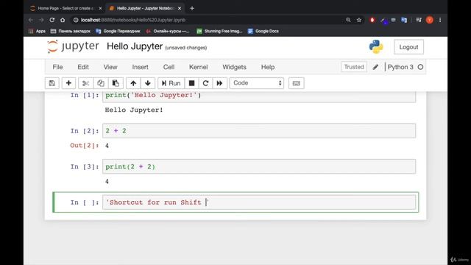Click the translate extension icon
Viewport: 471px width, 265px height.
(404, 20)
